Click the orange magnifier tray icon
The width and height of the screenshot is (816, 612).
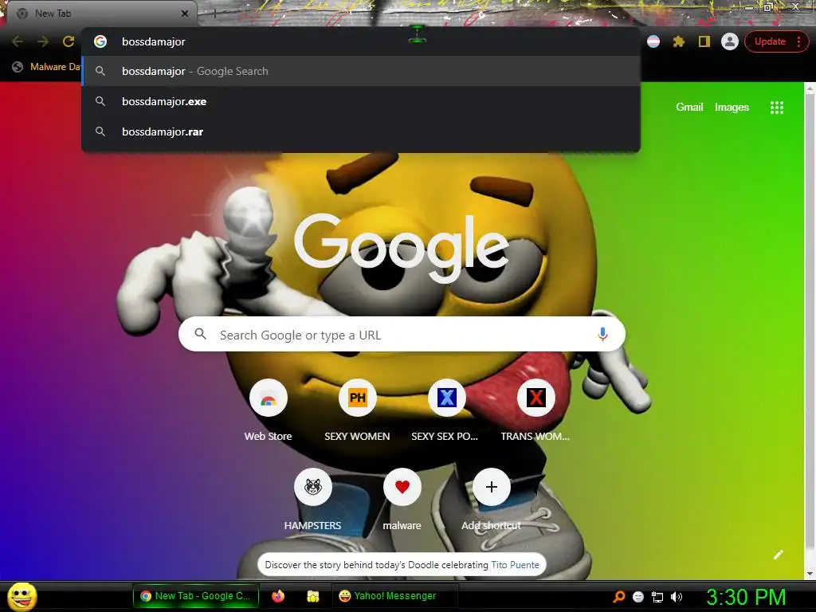618,597
